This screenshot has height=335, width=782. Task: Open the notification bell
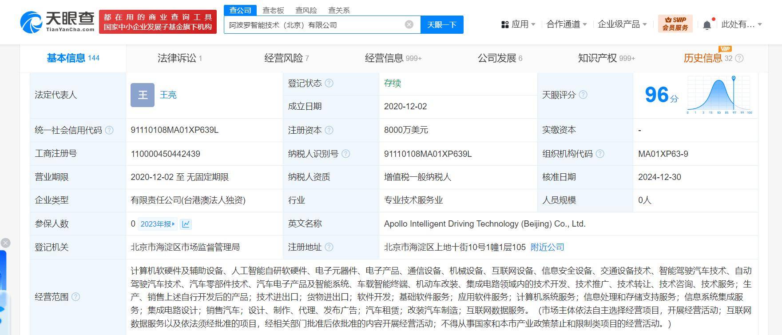707,25
